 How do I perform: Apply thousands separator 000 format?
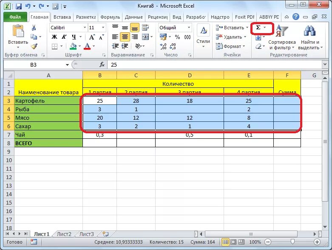(x=187, y=37)
